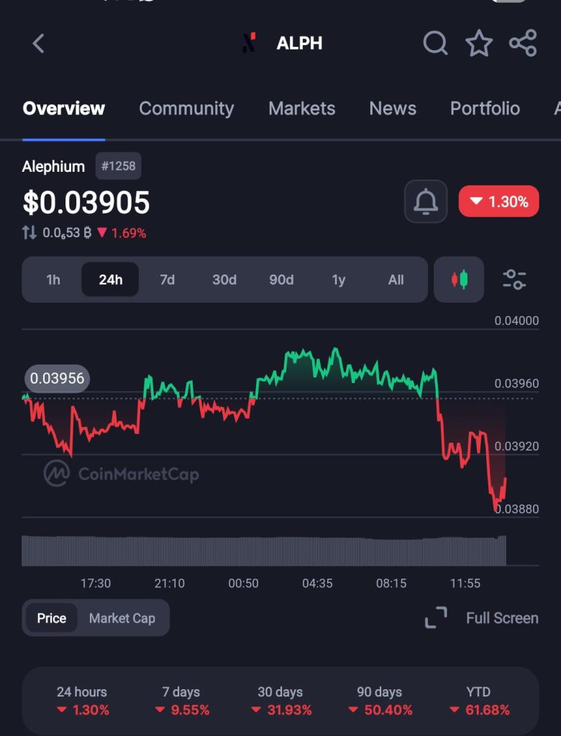The image size is (561, 736).
Task: Tap the volume bars below the chart
Action: (264, 550)
